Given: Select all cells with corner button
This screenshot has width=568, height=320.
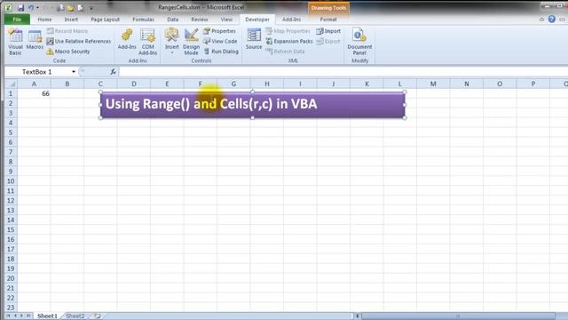Looking at the screenshot, I should point(11,84).
